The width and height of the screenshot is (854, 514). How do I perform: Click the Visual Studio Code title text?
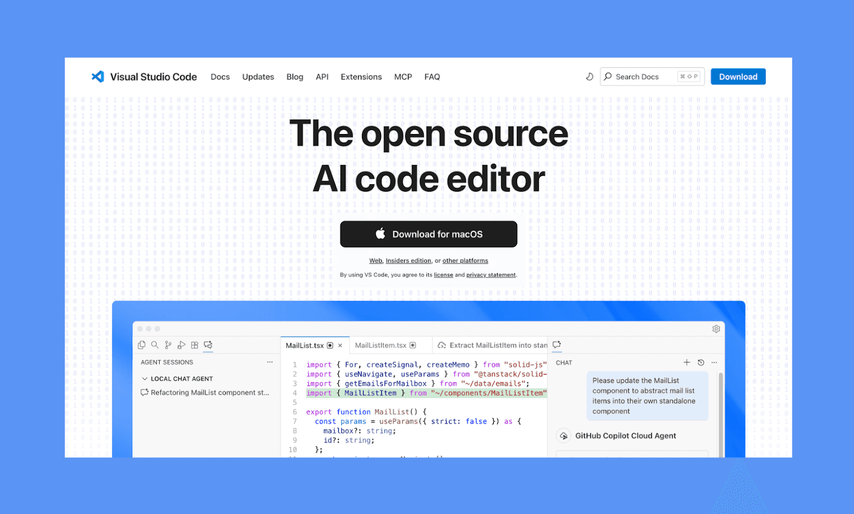tap(154, 77)
